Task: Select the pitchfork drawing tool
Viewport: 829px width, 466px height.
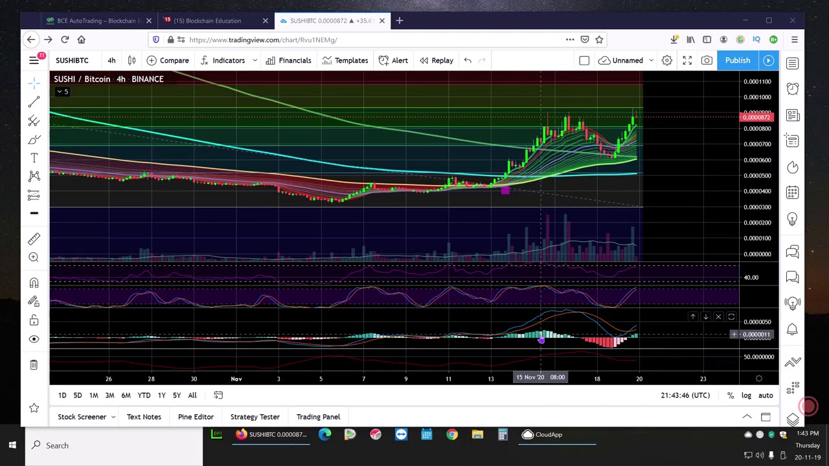Action: click(34, 121)
